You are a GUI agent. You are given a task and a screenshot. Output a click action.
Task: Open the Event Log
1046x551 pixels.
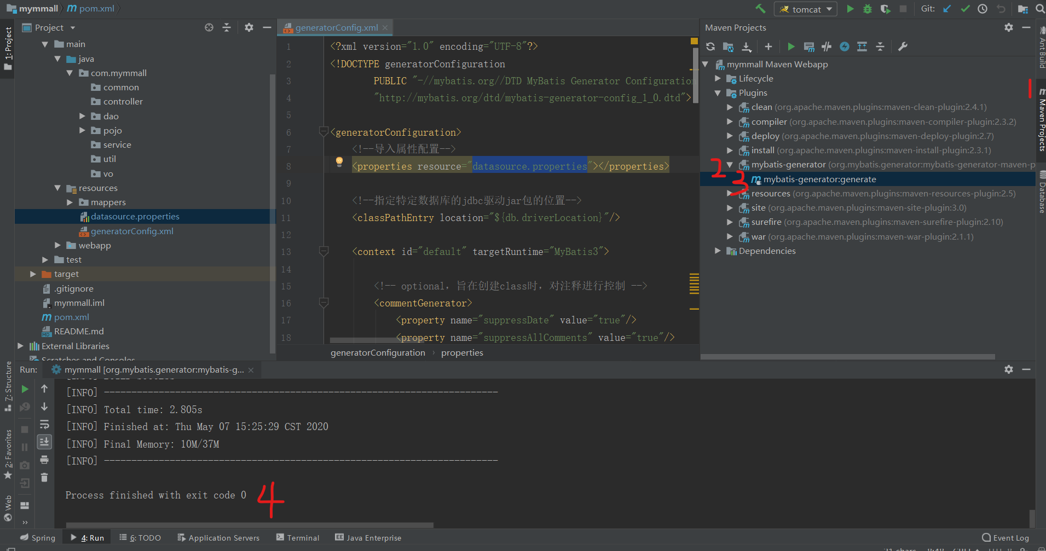tap(1005, 538)
